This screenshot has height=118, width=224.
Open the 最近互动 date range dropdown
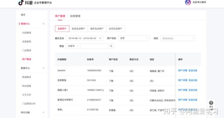pyautogui.click(x=85, y=38)
